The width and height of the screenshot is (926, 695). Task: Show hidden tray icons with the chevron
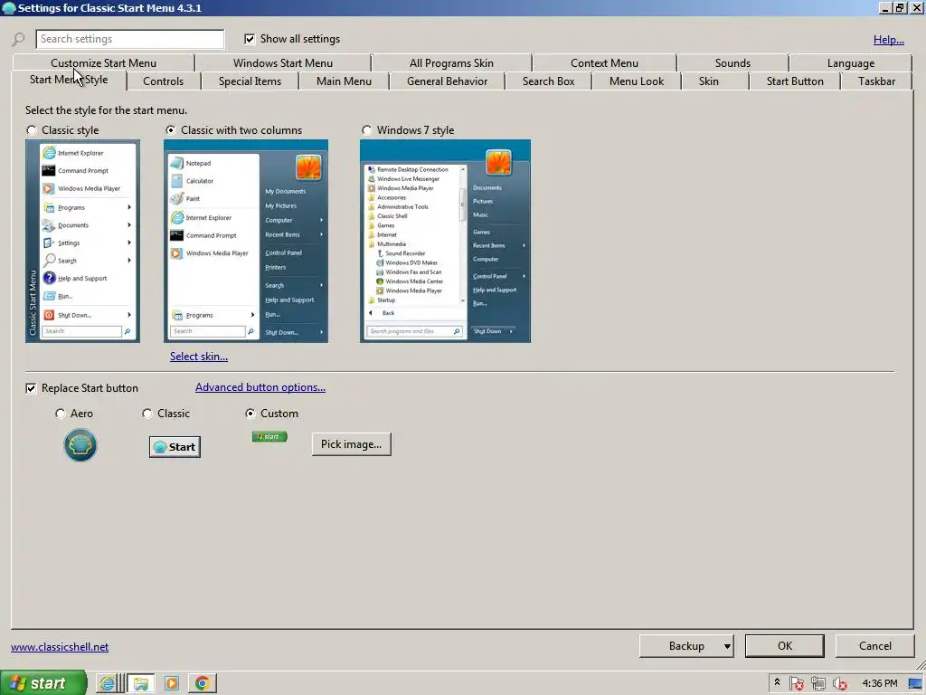click(777, 682)
